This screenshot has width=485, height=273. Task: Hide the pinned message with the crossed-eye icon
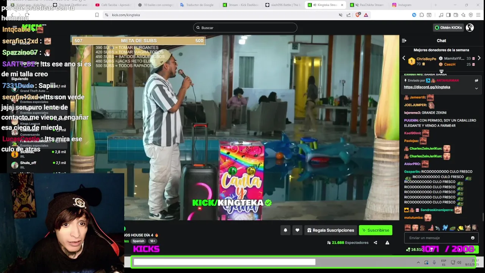point(476,80)
